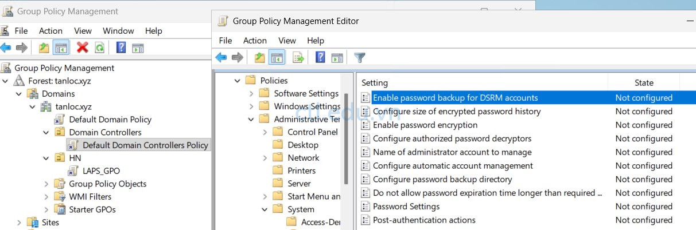Expand the Sites node
Viewport: 696px width, 230px height.
[20, 223]
